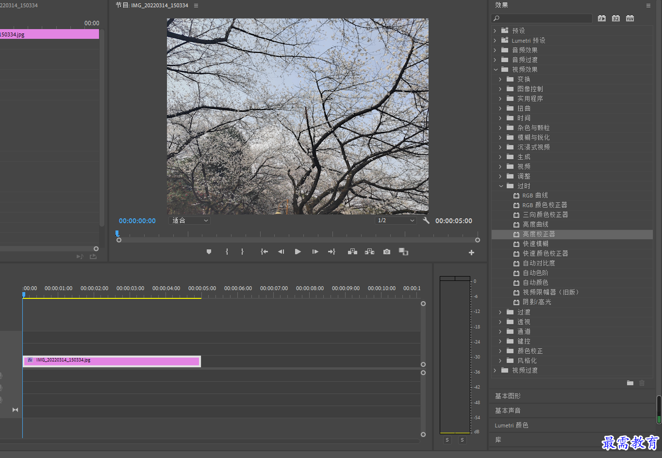Click the 效果 panel tab title
The image size is (662, 458).
(x=501, y=5)
